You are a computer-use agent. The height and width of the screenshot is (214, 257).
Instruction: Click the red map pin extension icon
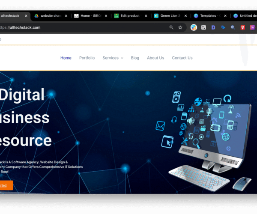pyautogui.click(x=242, y=27)
